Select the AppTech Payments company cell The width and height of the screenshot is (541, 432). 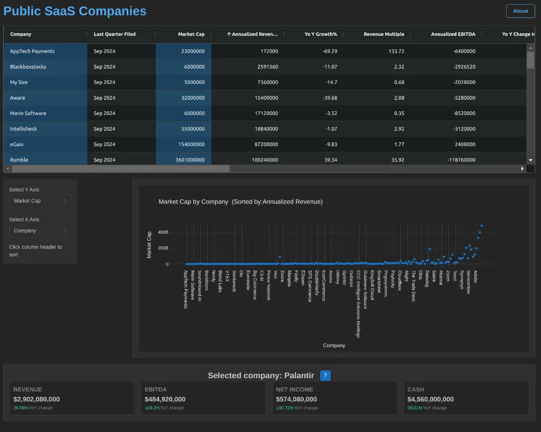(x=33, y=51)
